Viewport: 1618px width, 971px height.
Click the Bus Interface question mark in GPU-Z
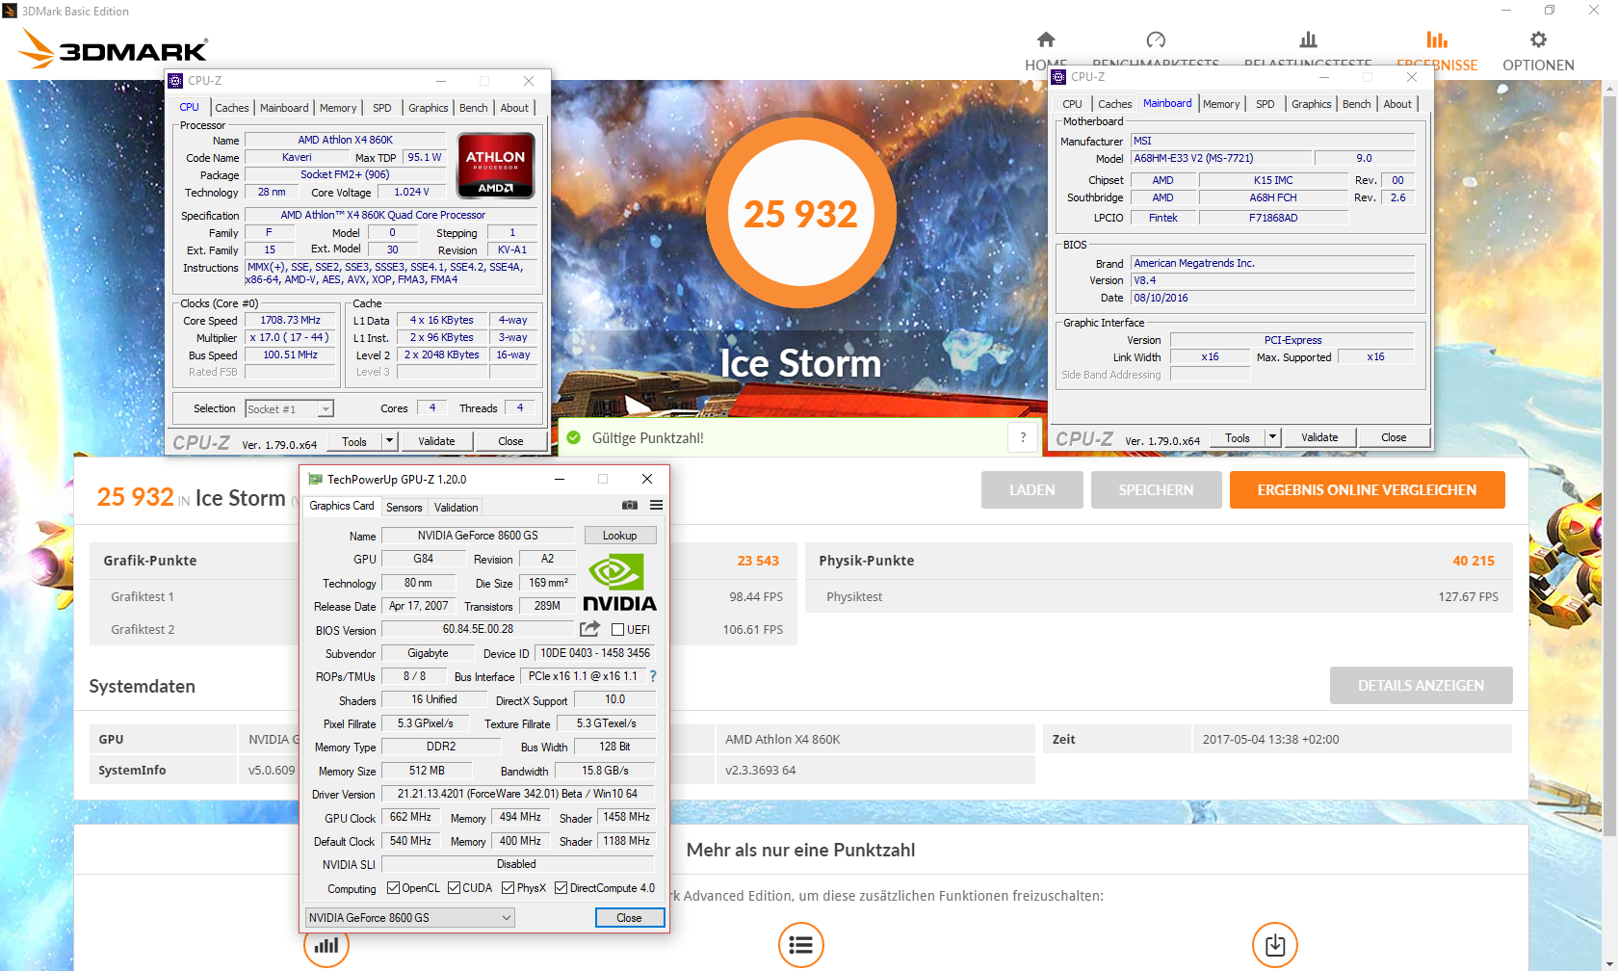click(x=652, y=676)
